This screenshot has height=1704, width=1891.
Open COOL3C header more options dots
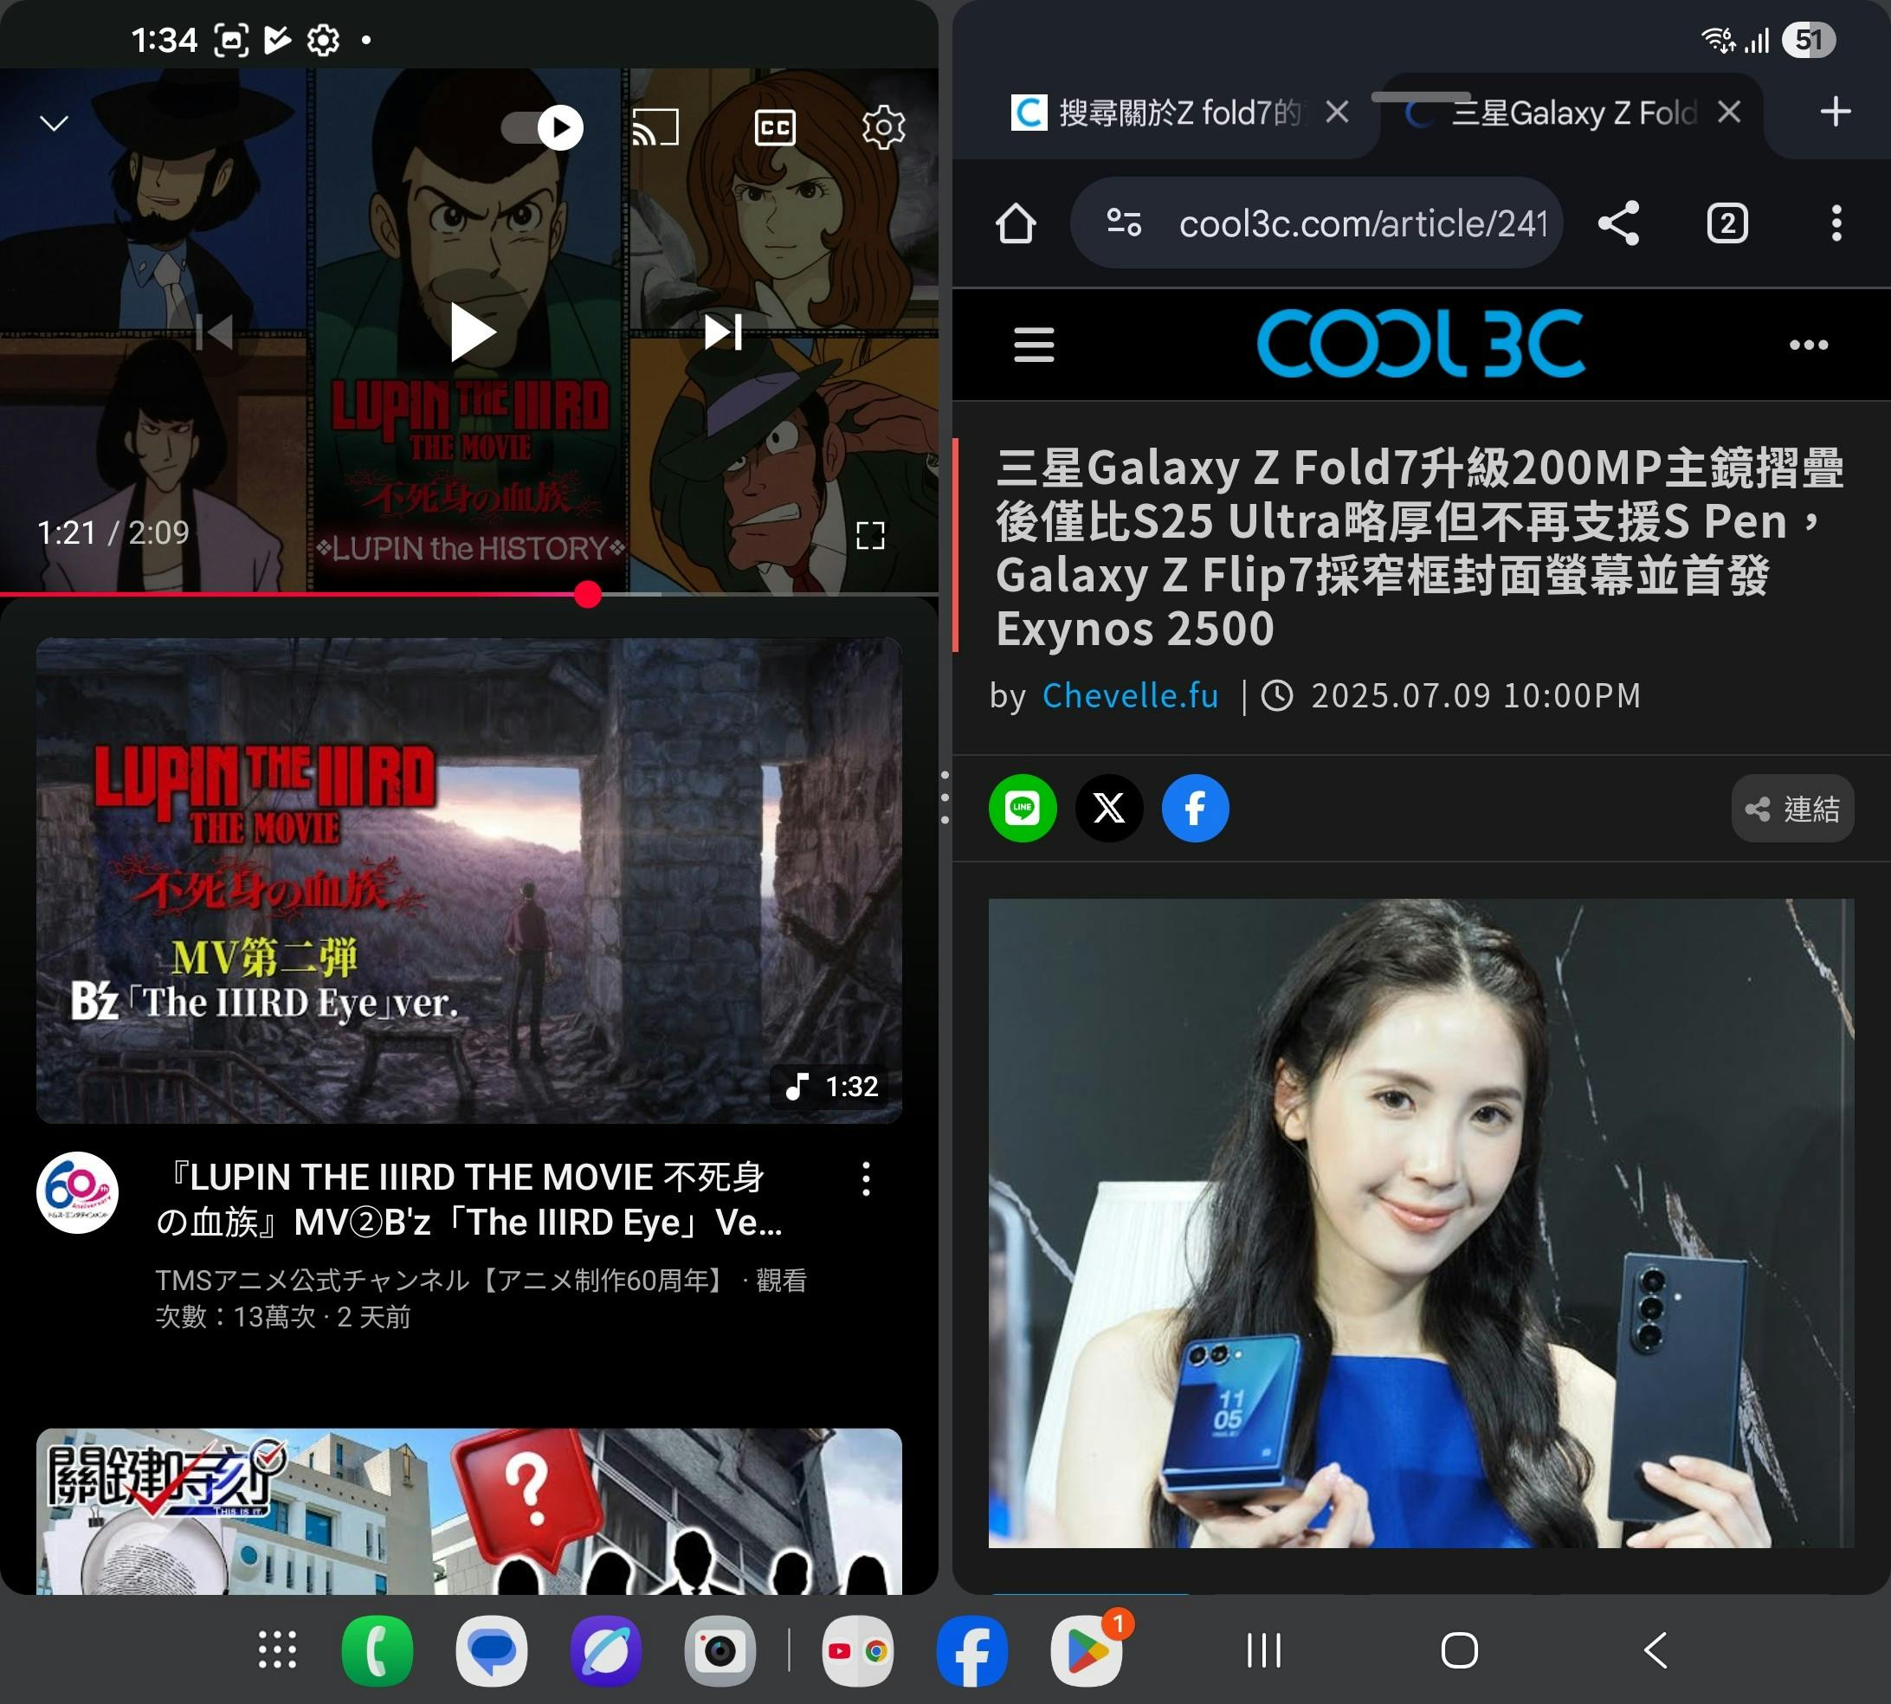1809,345
